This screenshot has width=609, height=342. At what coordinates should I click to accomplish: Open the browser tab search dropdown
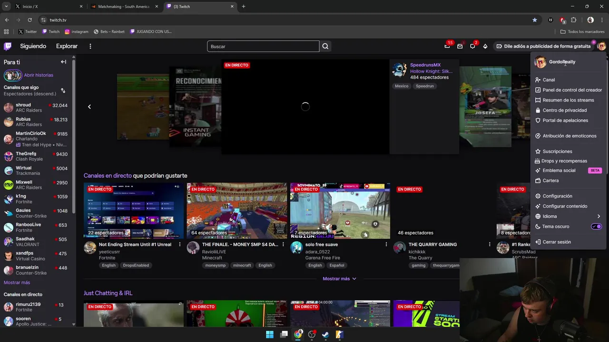[x=6, y=7]
